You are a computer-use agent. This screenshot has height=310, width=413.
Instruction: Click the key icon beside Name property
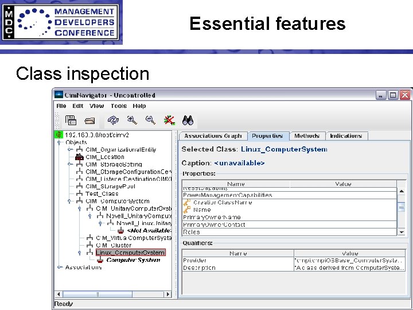[187, 210]
